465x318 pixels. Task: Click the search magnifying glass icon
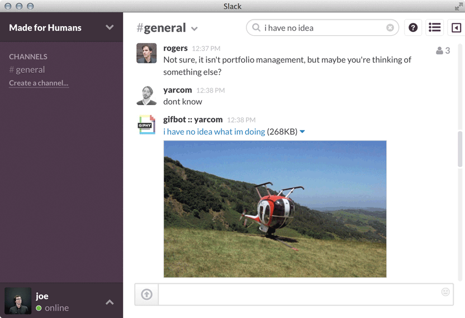pos(256,27)
